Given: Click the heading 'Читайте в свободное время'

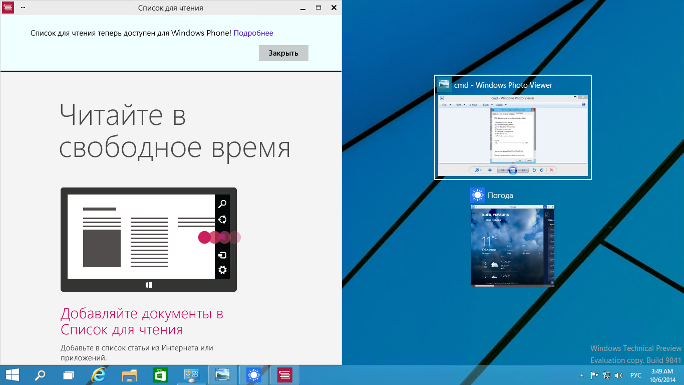Looking at the screenshot, I should coord(175,131).
